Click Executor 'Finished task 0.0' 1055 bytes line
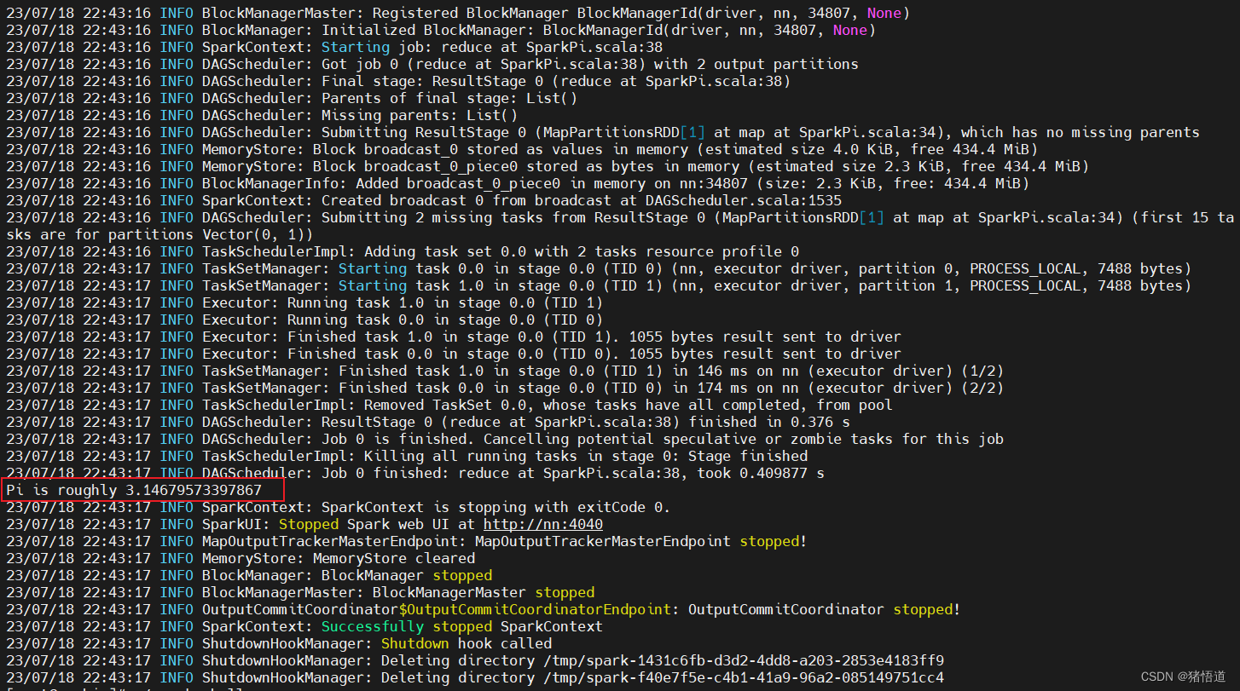This screenshot has height=691, width=1240. point(454,354)
